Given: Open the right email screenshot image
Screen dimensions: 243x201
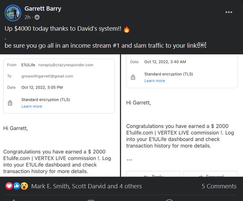Looking at the screenshot, I should pos(181,122).
